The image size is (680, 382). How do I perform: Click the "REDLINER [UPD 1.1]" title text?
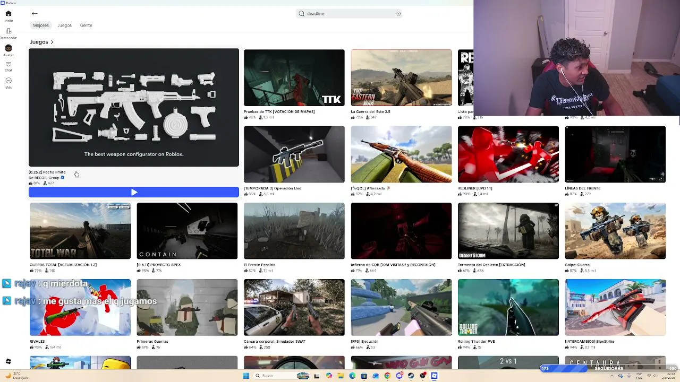point(475,188)
